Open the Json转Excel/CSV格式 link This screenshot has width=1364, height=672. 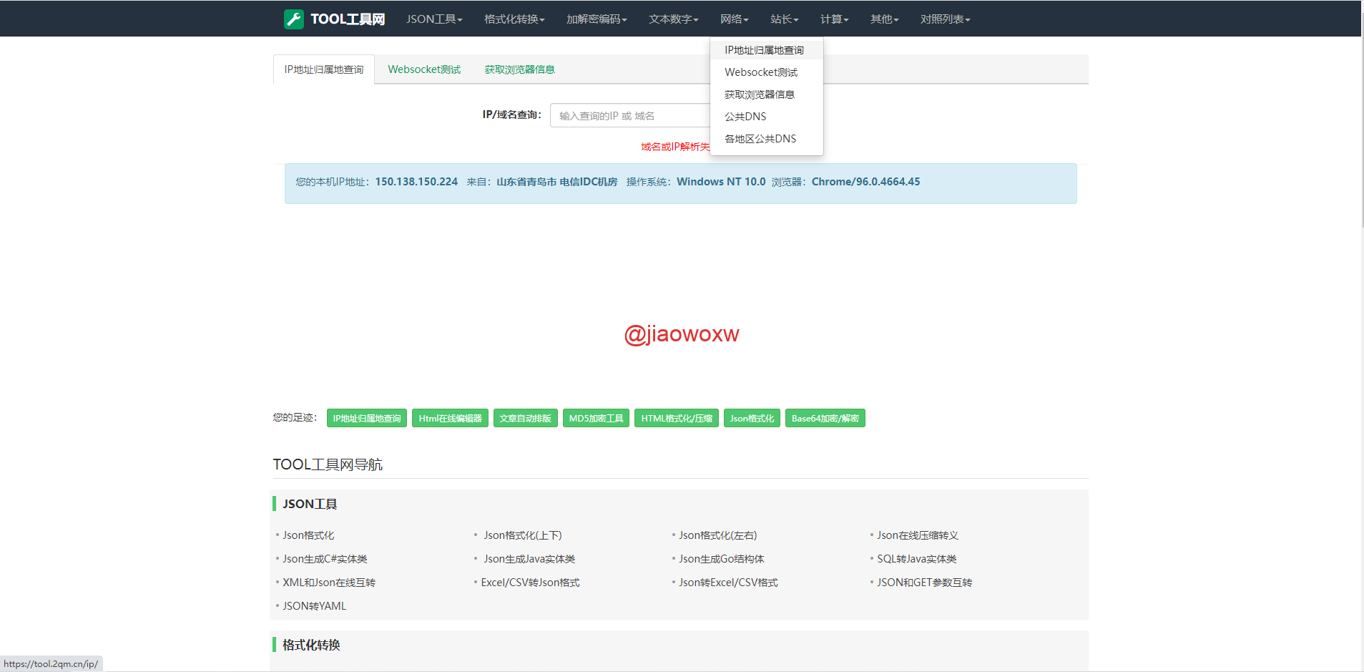click(x=728, y=583)
